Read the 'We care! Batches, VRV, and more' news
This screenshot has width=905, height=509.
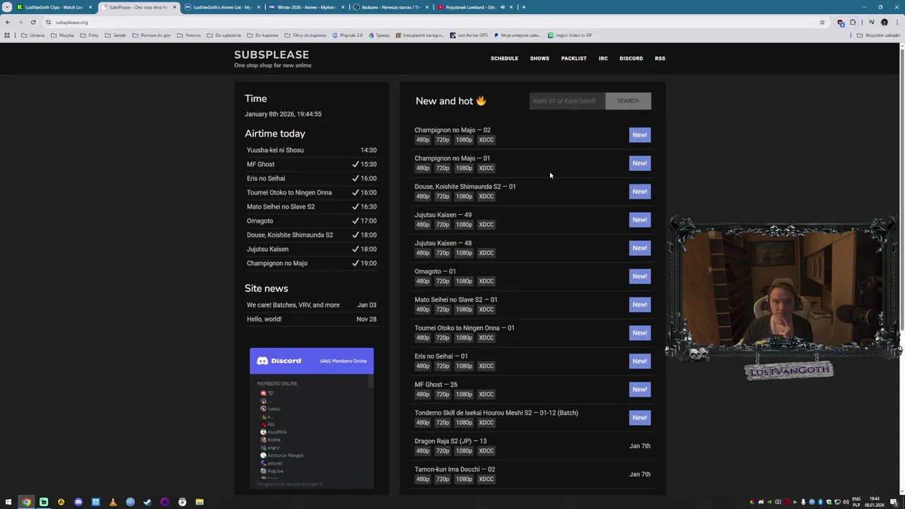pyautogui.click(x=293, y=305)
